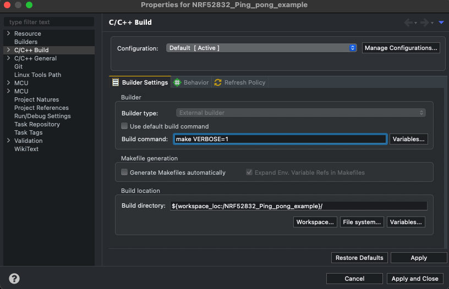Image resolution: width=449 pixels, height=289 pixels.
Task: Click Apply and Close button
Action: [x=415, y=279]
